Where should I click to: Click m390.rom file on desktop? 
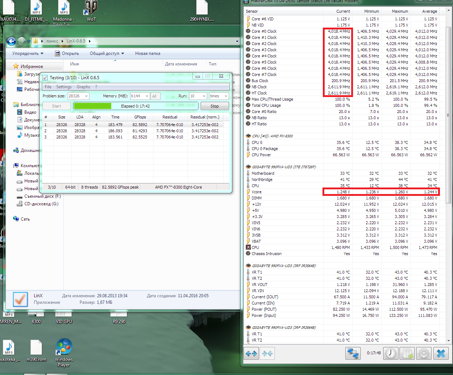click(x=36, y=351)
